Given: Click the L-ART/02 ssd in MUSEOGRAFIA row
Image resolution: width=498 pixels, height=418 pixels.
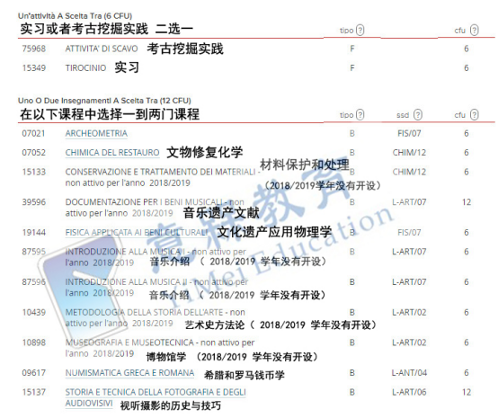Looking at the screenshot, I should 409,342.
